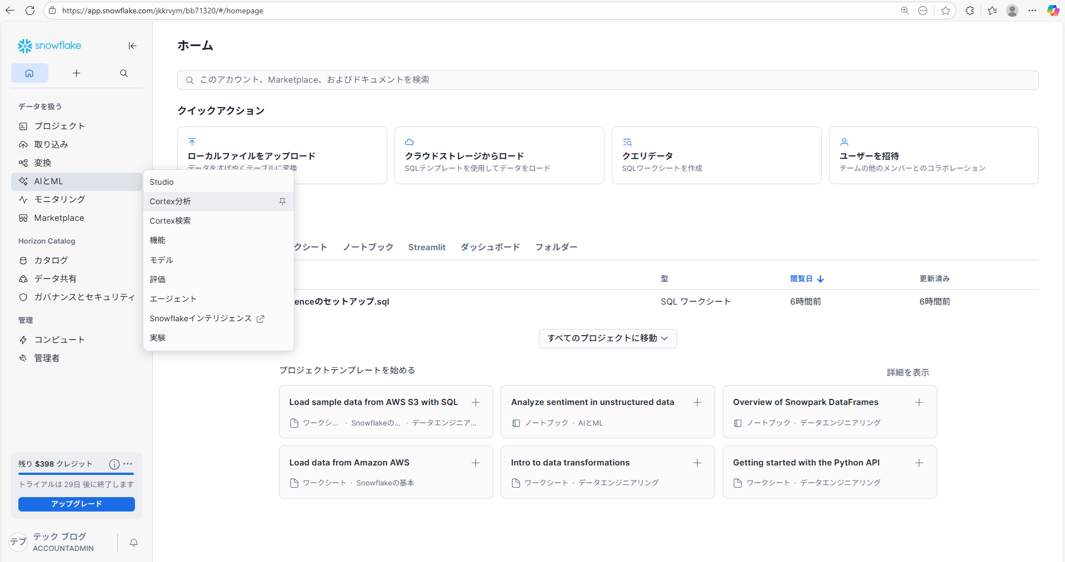
Task: Choose Cortex分析 in the flyout menu
Action: click(218, 201)
